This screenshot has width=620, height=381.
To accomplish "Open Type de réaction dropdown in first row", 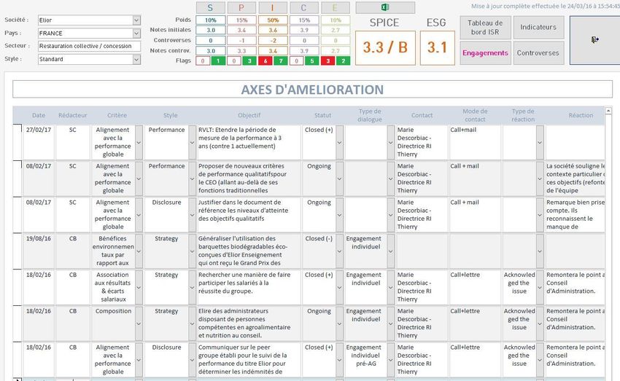I will click(540, 142).
